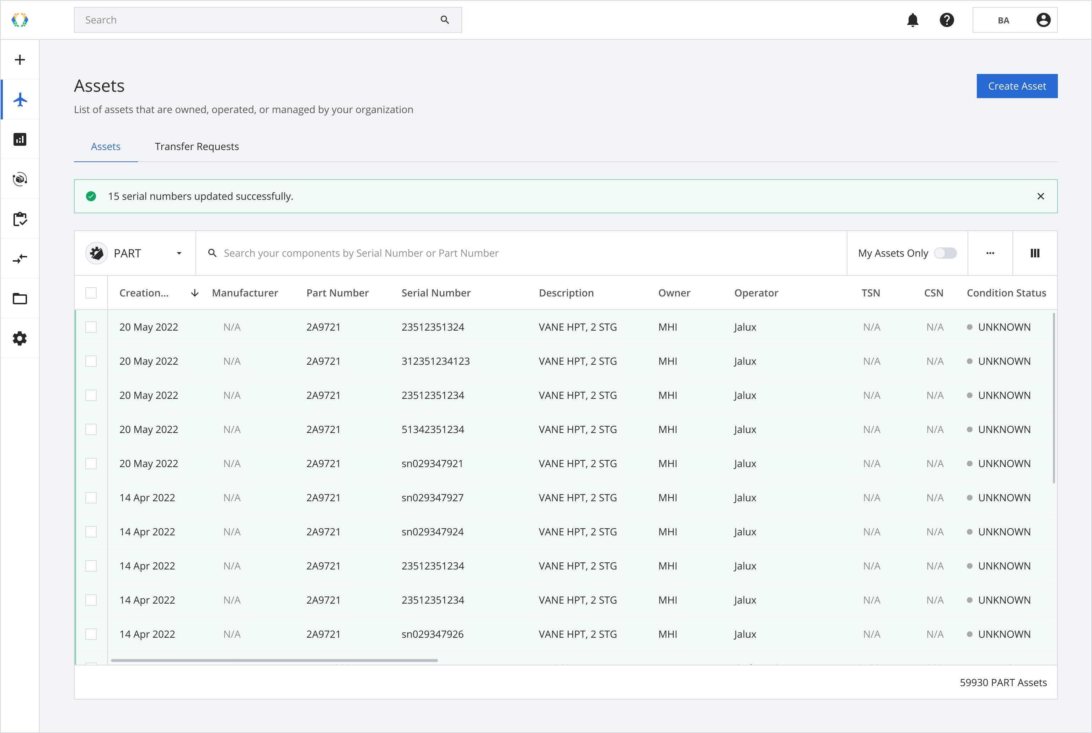Click the PART asset type gear icon
This screenshot has height=733, width=1092.
point(97,253)
